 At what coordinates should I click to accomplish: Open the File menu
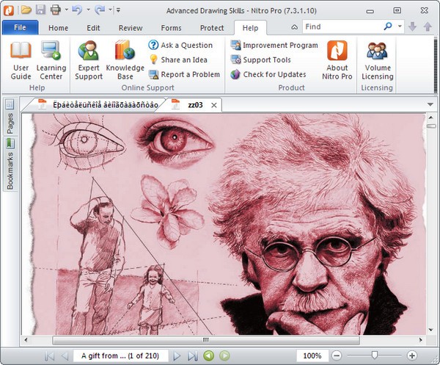click(x=20, y=28)
